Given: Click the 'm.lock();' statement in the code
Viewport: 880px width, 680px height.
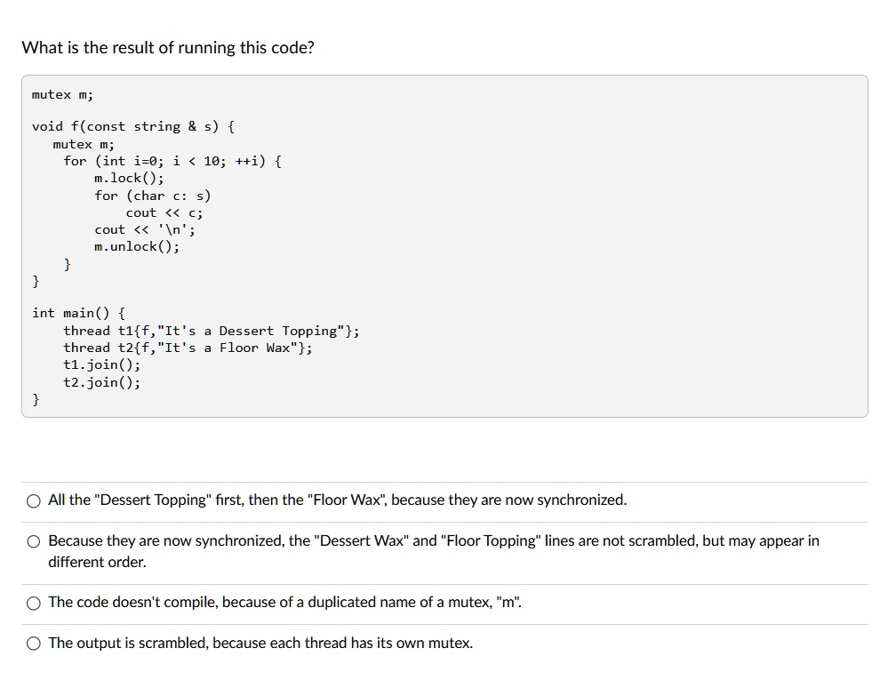Looking at the screenshot, I should [x=126, y=178].
